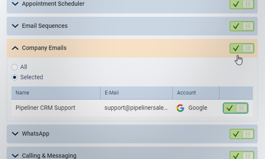Toggle the Calling & Messaging switch

(x=242, y=155)
